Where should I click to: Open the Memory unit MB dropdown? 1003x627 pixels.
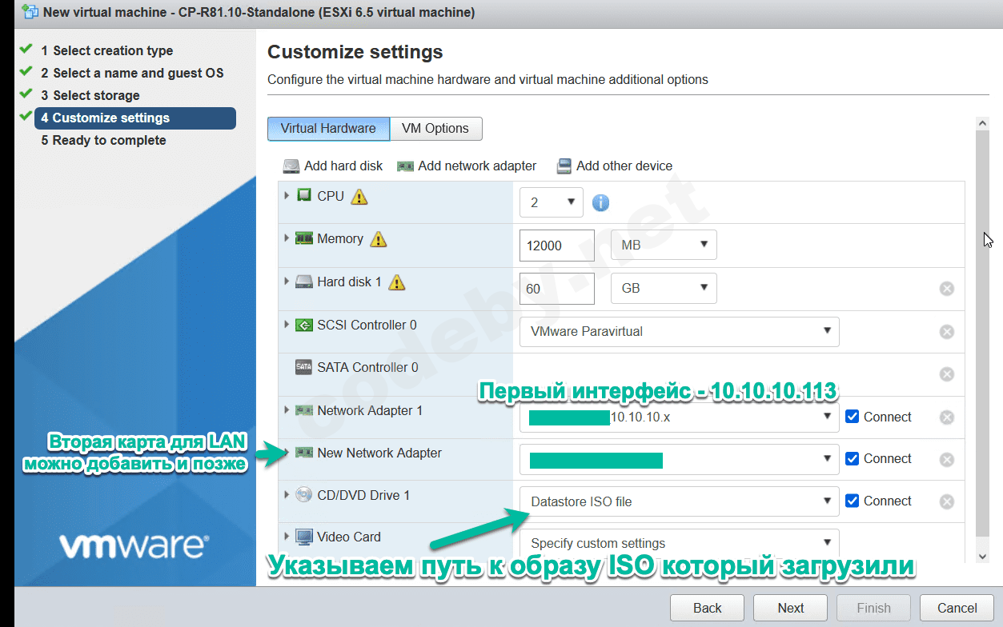click(x=664, y=245)
